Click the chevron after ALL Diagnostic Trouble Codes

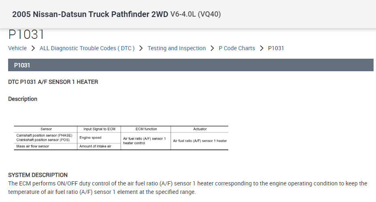coord(141,48)
